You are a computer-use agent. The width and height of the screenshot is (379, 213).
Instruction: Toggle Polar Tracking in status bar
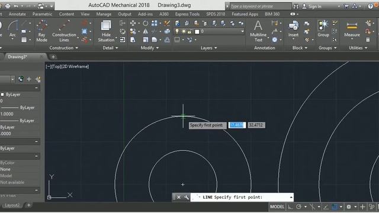coord(298,206)
